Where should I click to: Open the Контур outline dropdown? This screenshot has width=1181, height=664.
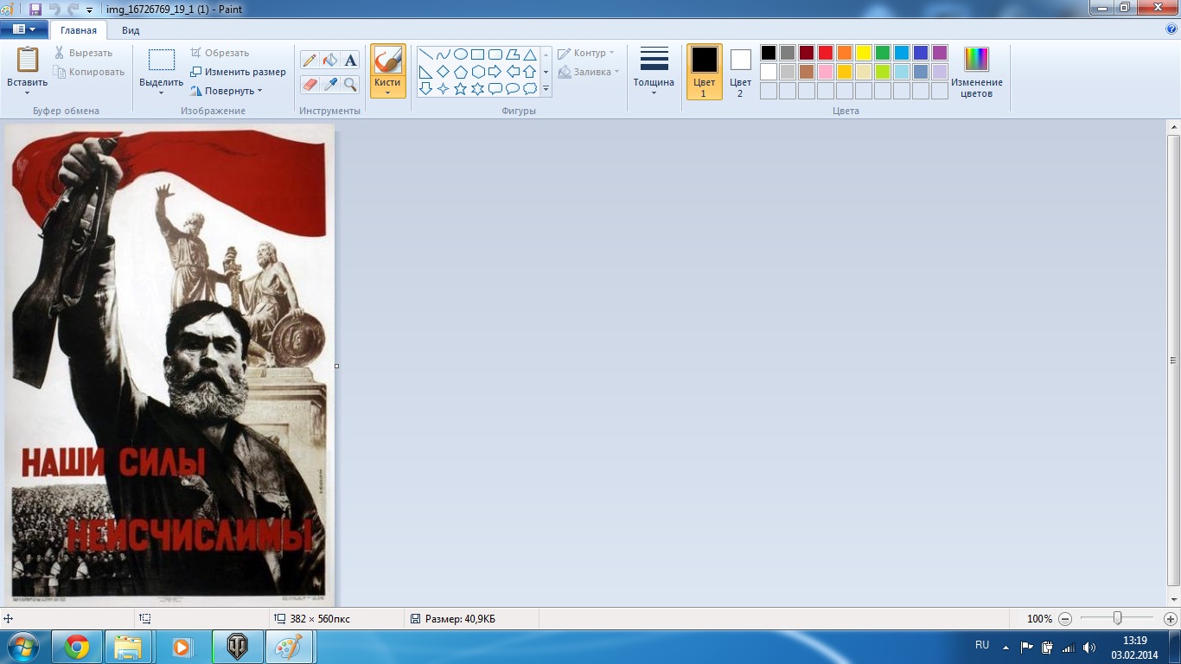tap(586, 53)
